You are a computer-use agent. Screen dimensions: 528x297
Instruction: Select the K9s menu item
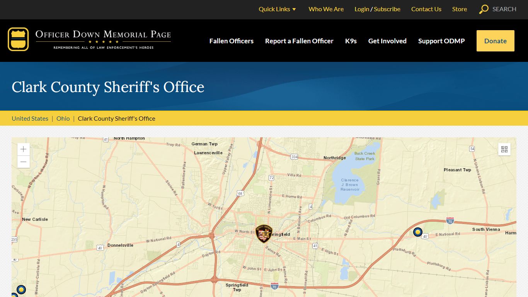351,41
